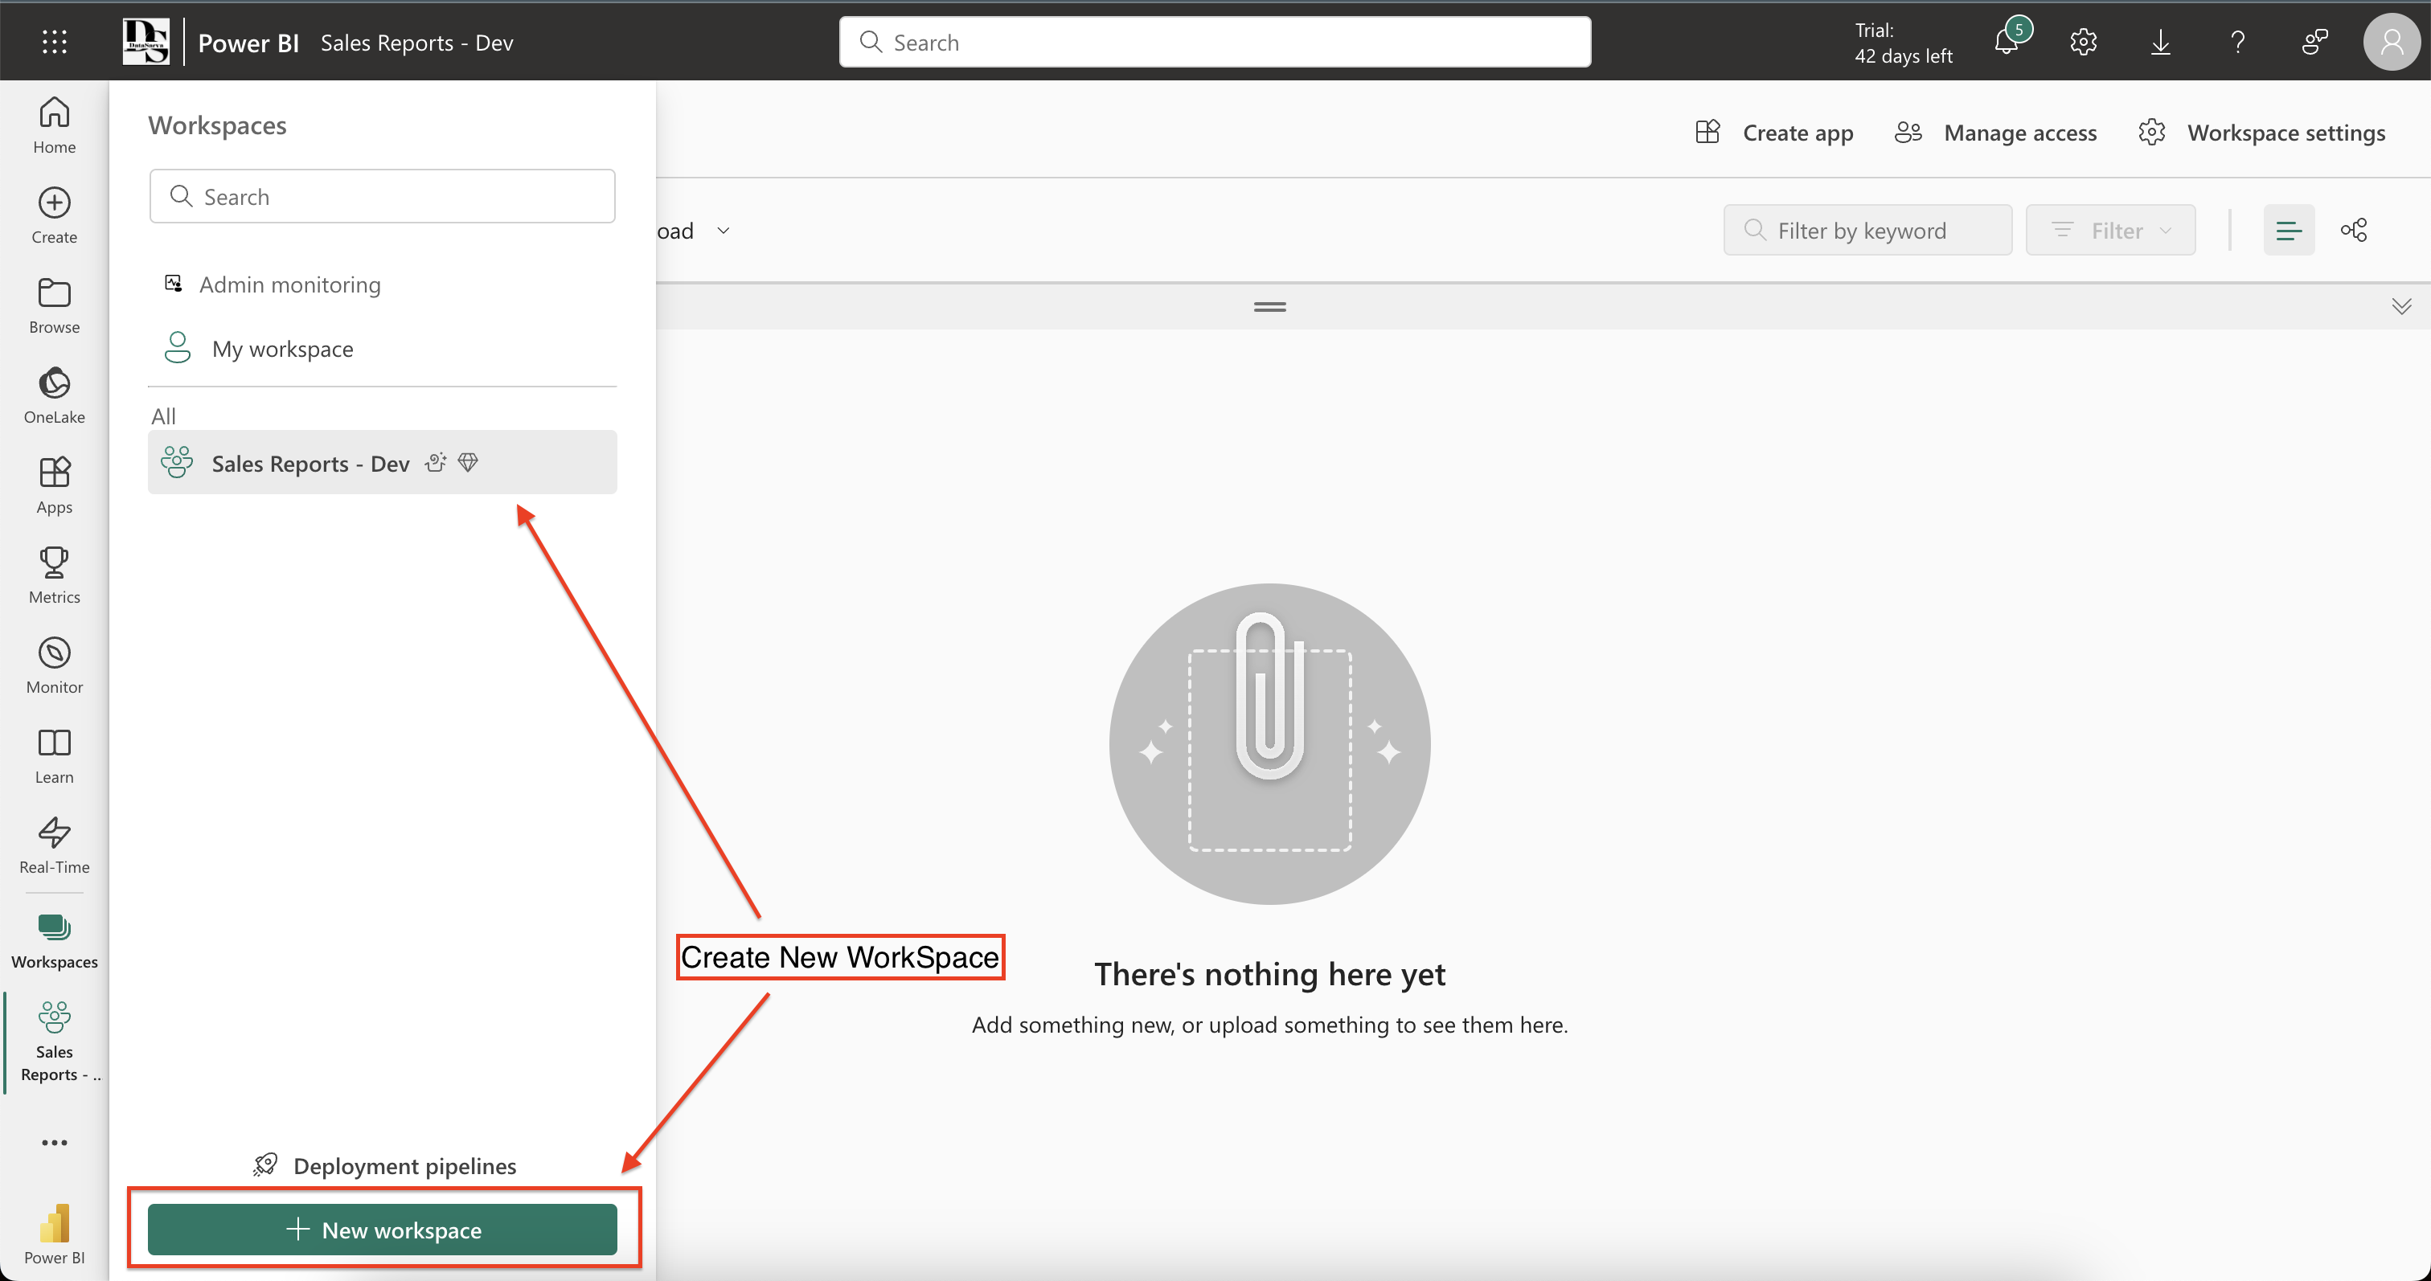This screenshot has height=1281, width=2431.
Task: Open the more options ellipsis in sidebar
Action: (54, 1142)
